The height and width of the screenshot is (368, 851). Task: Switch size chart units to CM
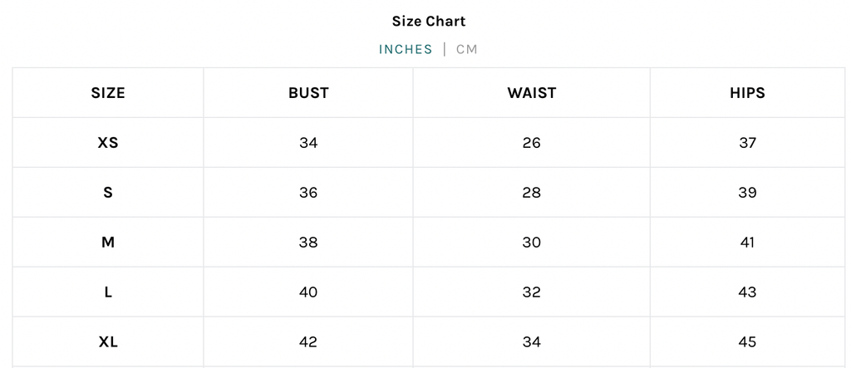click(467, 49)
